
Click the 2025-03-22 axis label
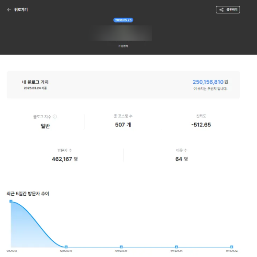click(x=121, y=251)
